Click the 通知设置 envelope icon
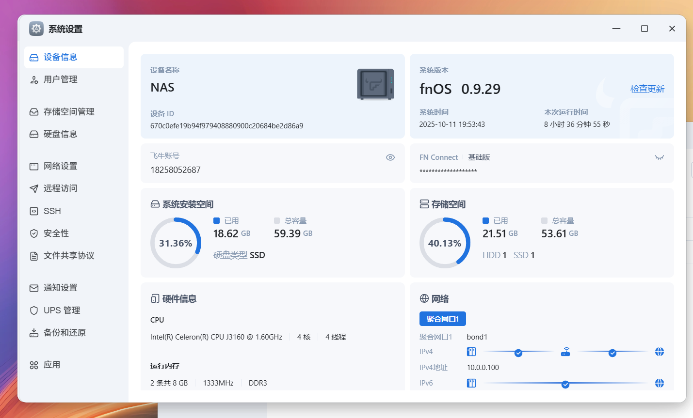The width and height of the screenshot is (693, 418). pyautogui.click(x=34, y=288)
